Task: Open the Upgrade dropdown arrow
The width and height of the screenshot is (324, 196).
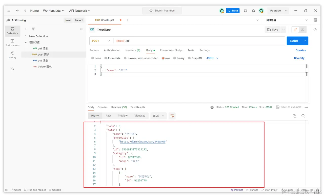Action: coord(286,11)
